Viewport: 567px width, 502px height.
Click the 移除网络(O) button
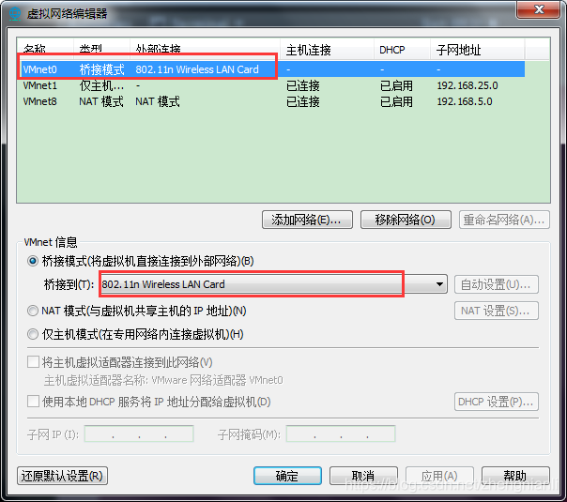(x=406, y=220)
